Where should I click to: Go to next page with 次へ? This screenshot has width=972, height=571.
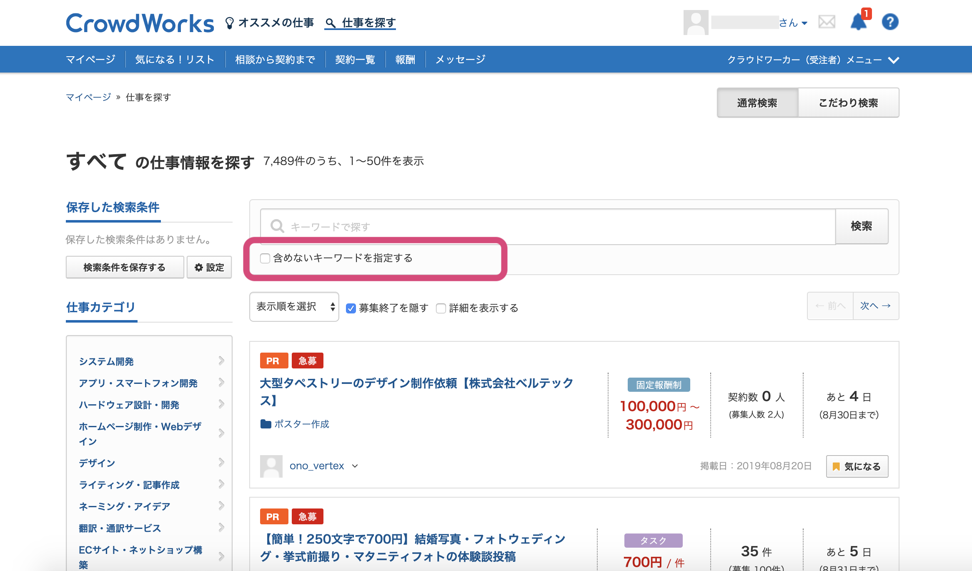pyautogui.click(x=875, y=306)
